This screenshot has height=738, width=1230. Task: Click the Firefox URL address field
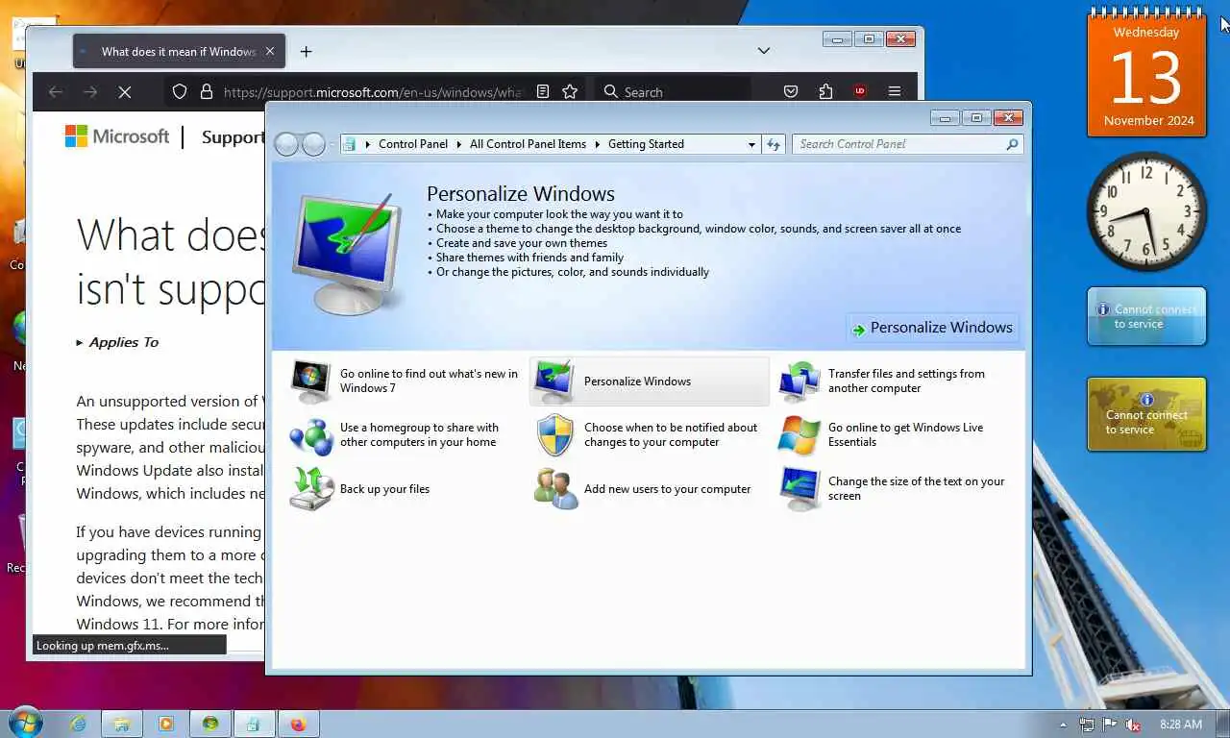[373, 92]
